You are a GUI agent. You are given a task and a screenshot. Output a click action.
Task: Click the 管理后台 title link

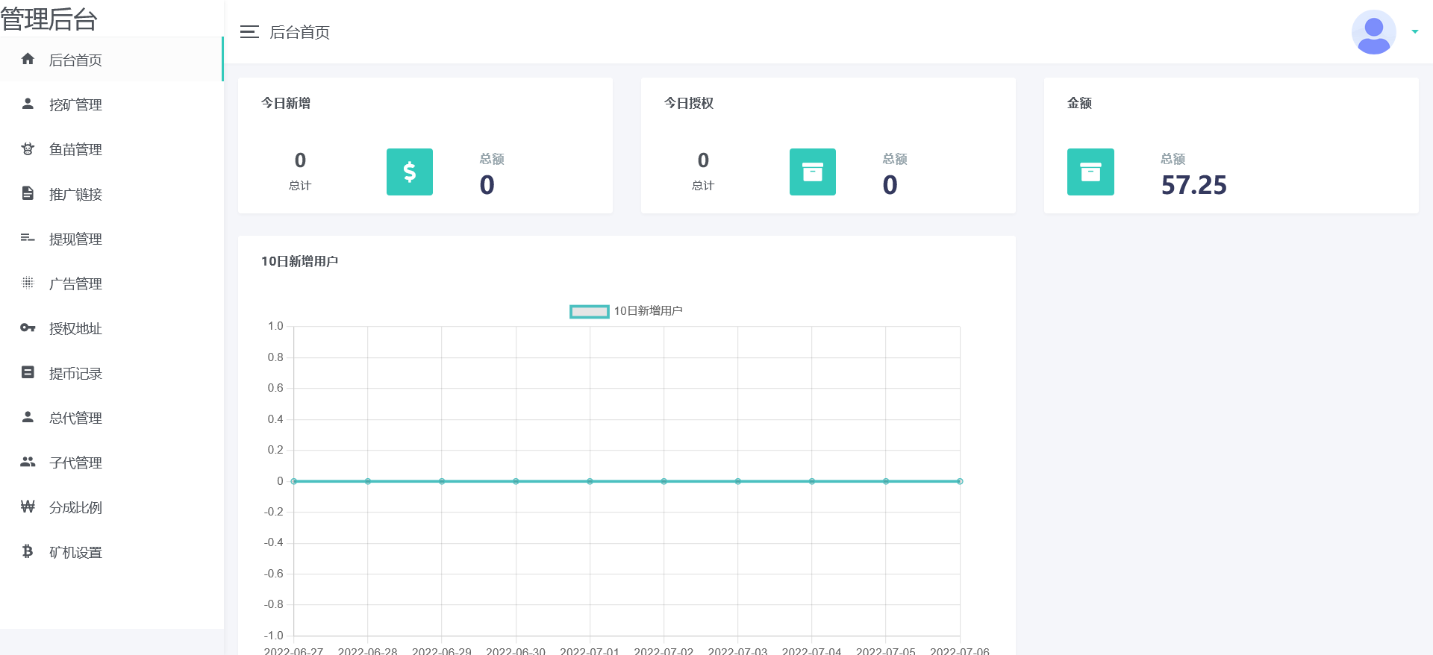(x=49, y=19)
